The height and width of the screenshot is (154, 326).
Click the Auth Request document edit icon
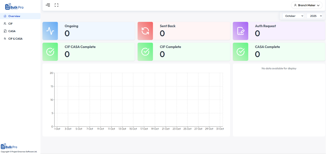pyautogui.click(x=240, y=31)
